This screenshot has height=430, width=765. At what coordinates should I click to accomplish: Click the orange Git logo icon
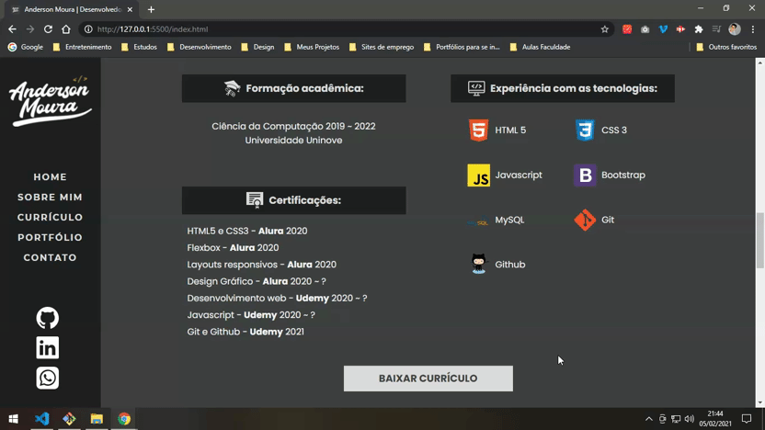pyautogui.click(x=585, y=220)
